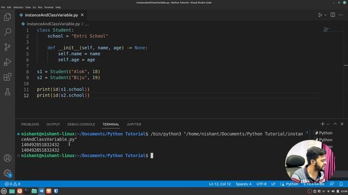Viewport: 348px width, 195px height.
Task: Split the editor to the right
Action: click(333, 15)
